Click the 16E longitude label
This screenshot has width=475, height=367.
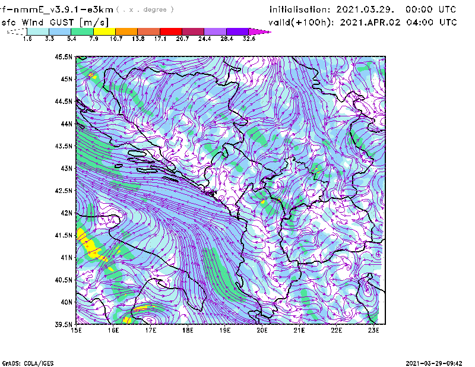click(113, 330)
